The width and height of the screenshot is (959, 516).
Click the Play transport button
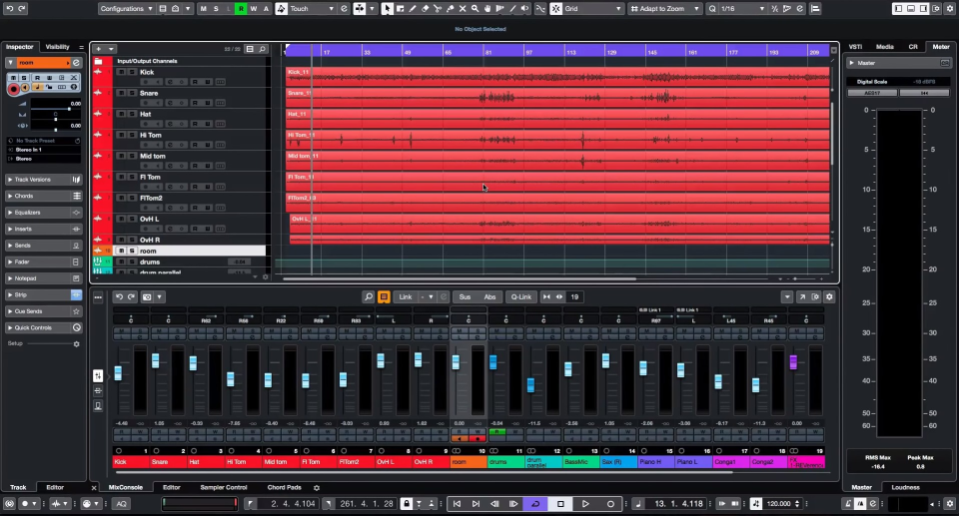[x=585, y=504]
